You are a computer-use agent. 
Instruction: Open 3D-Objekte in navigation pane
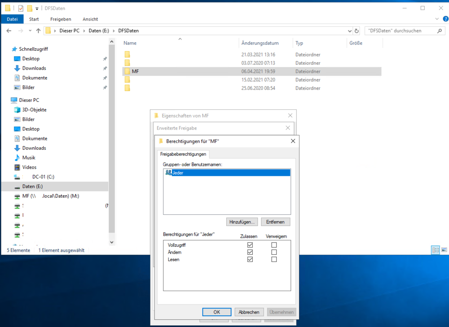pyautogui.click(x=34, y=109)
